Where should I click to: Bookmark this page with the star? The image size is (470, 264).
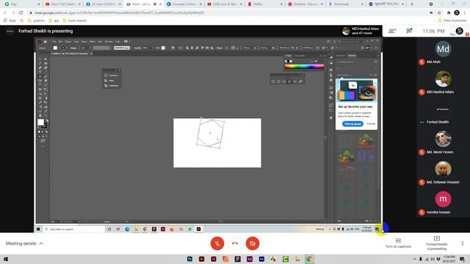point(439,13)
